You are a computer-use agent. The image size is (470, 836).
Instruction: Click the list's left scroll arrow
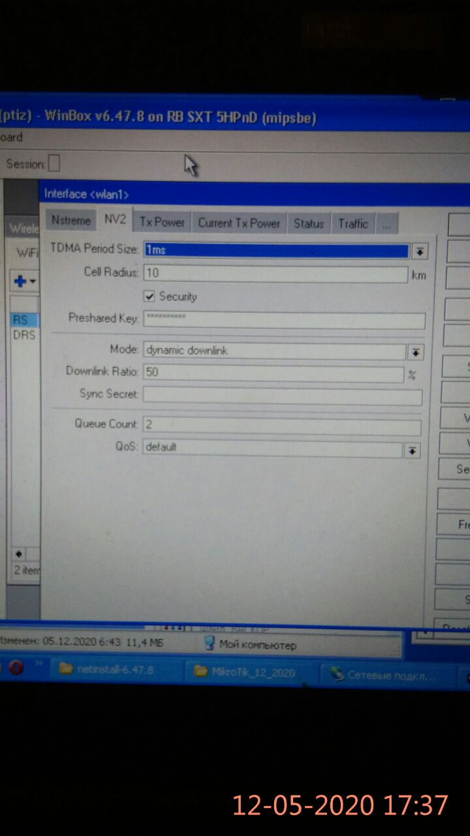tap(18, 553)
